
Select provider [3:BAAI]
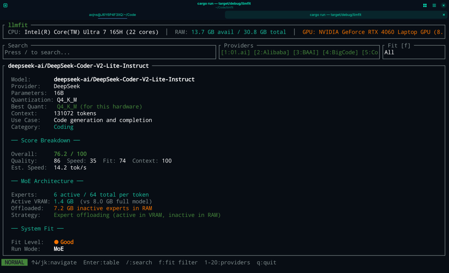[x=306, y=52]
